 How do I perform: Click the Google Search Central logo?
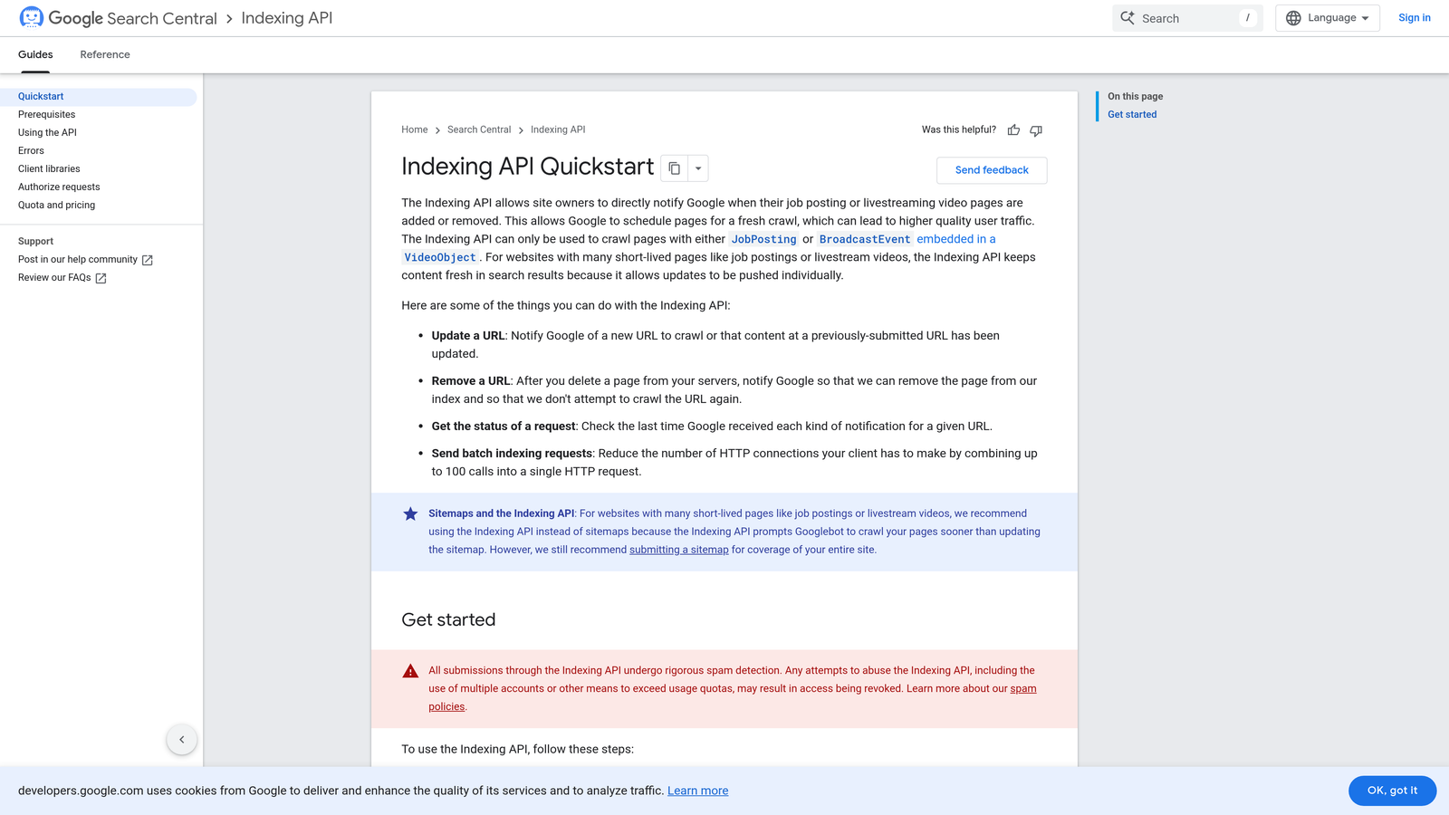point(116,17)
